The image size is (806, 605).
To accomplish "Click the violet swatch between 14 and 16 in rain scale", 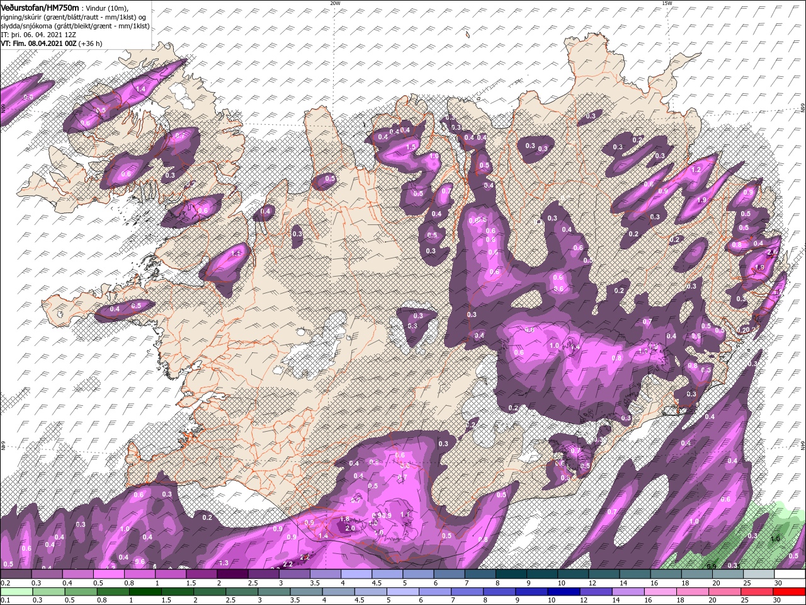I will click(x=628, y=592).
